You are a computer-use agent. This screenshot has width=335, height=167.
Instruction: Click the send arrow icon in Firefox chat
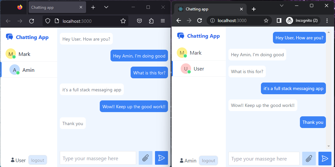pos(161,158)
